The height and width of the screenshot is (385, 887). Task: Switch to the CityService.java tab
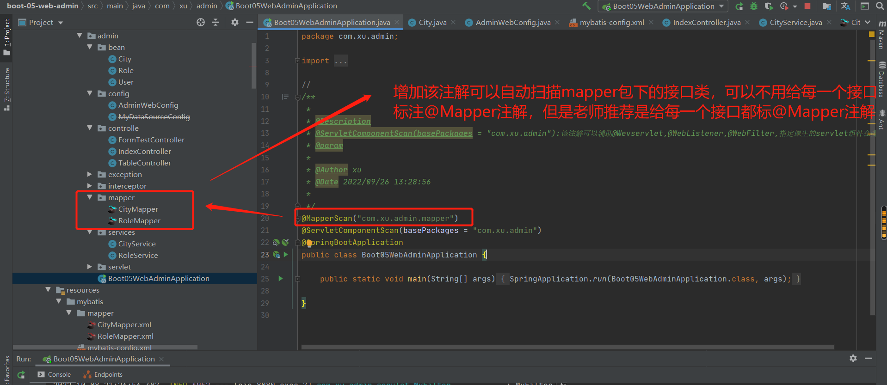(x=796, y=22)
